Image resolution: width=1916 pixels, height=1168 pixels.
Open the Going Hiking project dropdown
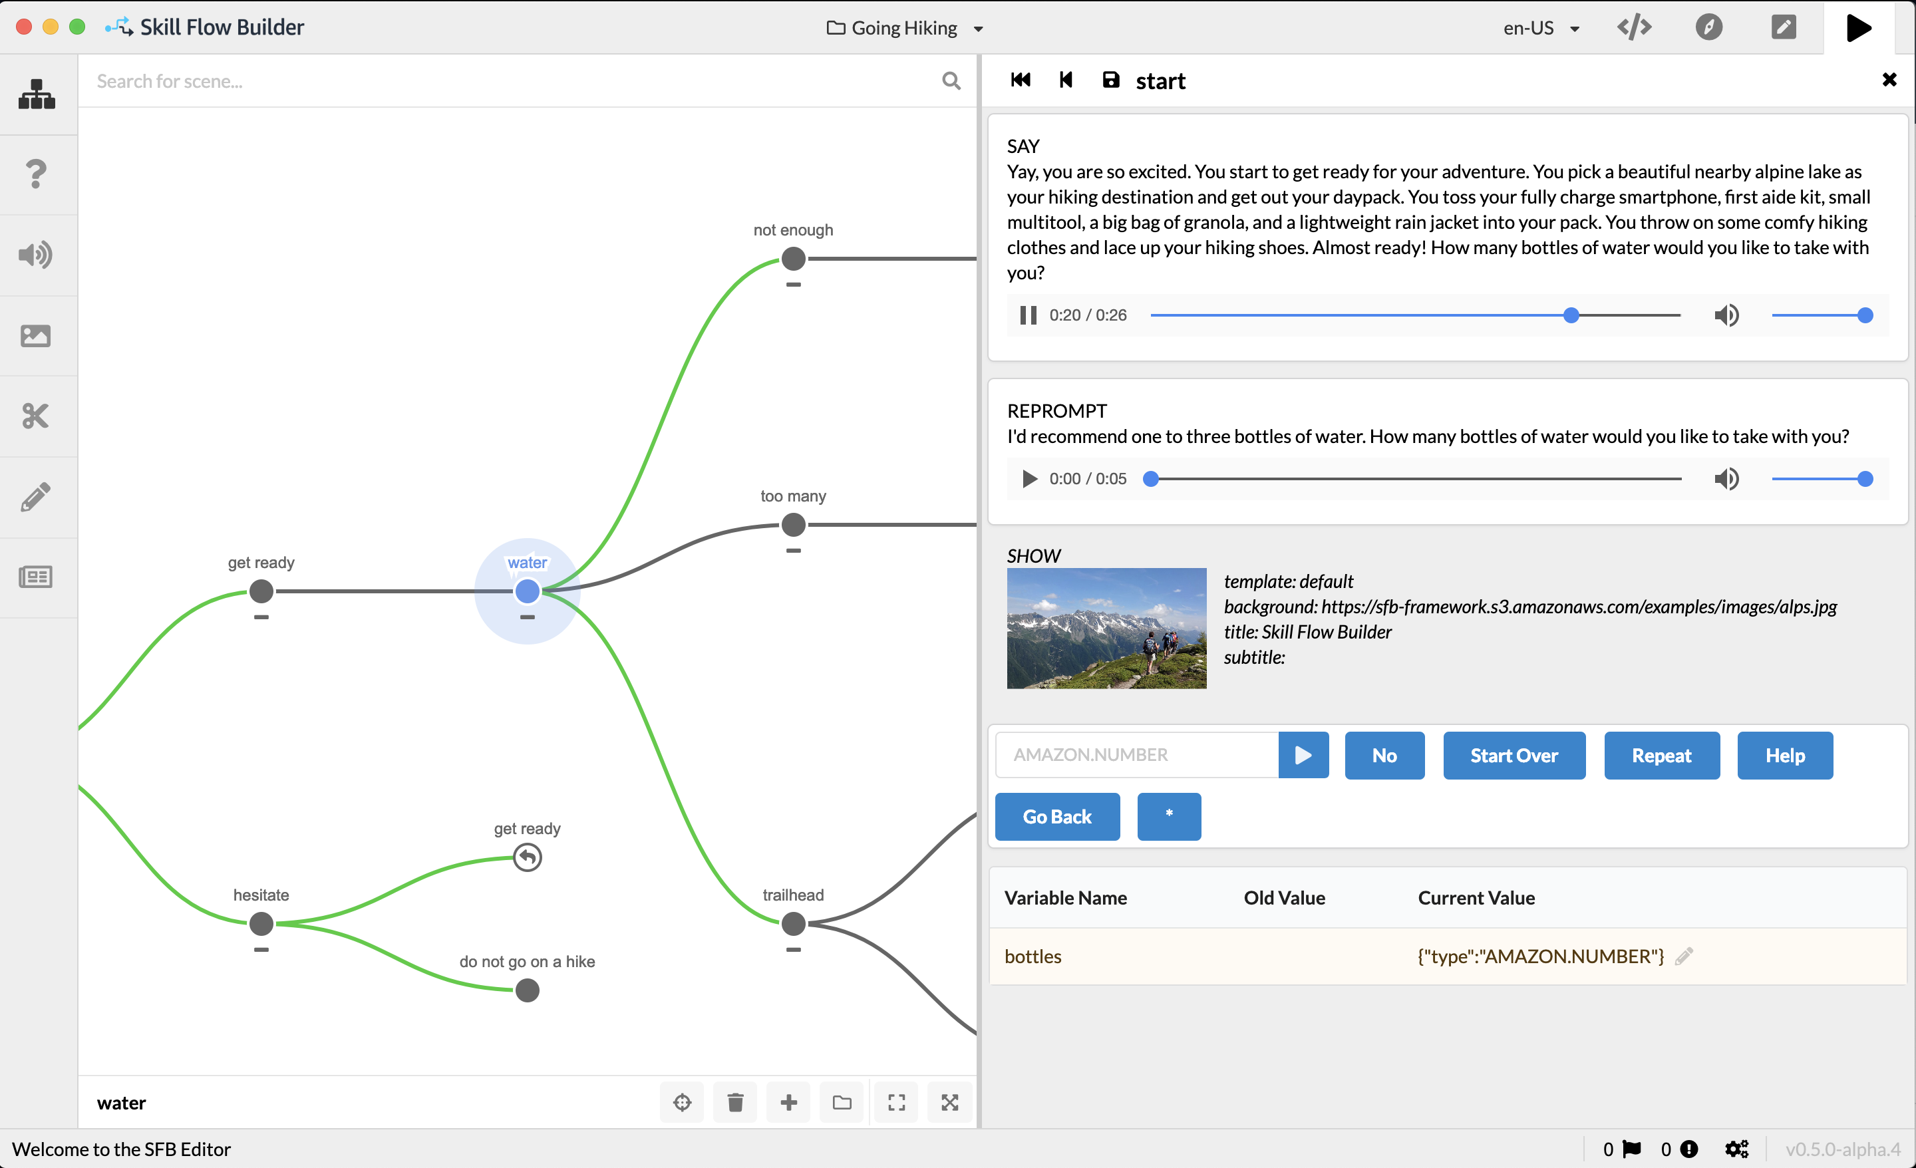point(904,28)
